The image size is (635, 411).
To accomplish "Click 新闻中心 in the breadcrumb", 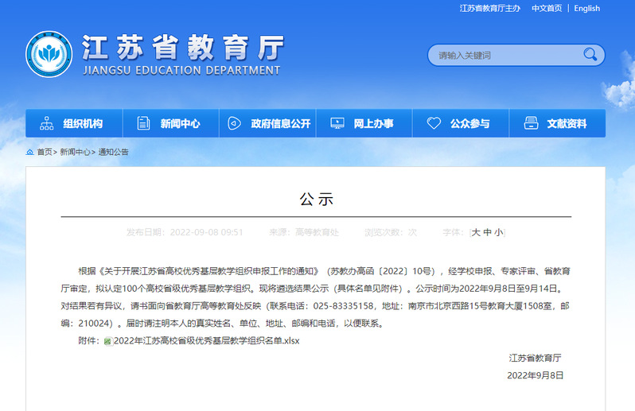I will [x=76, y=152].
